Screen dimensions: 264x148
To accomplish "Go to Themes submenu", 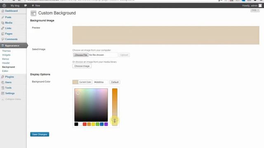I will pos(7,51).
